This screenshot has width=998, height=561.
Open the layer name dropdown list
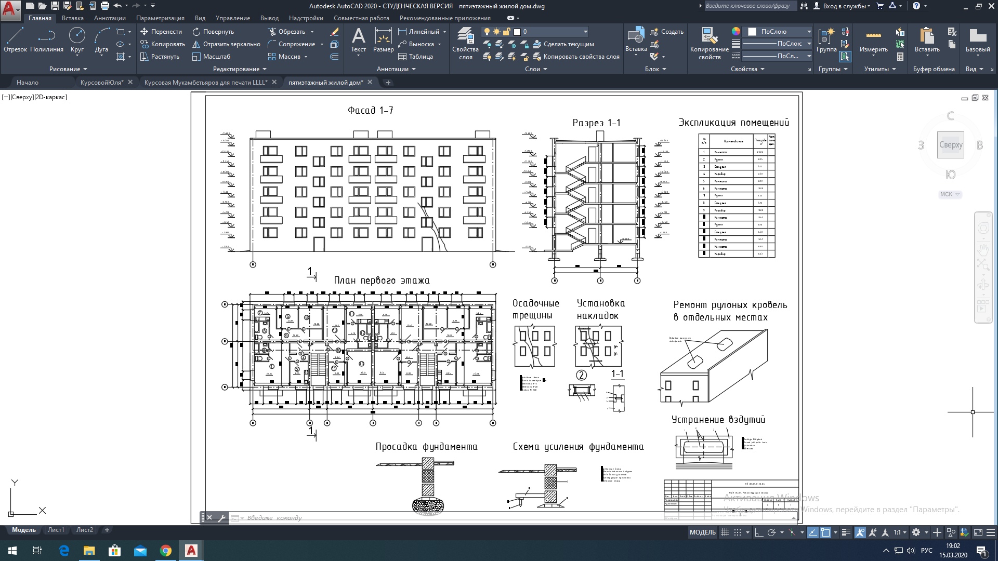pos(585,32)
